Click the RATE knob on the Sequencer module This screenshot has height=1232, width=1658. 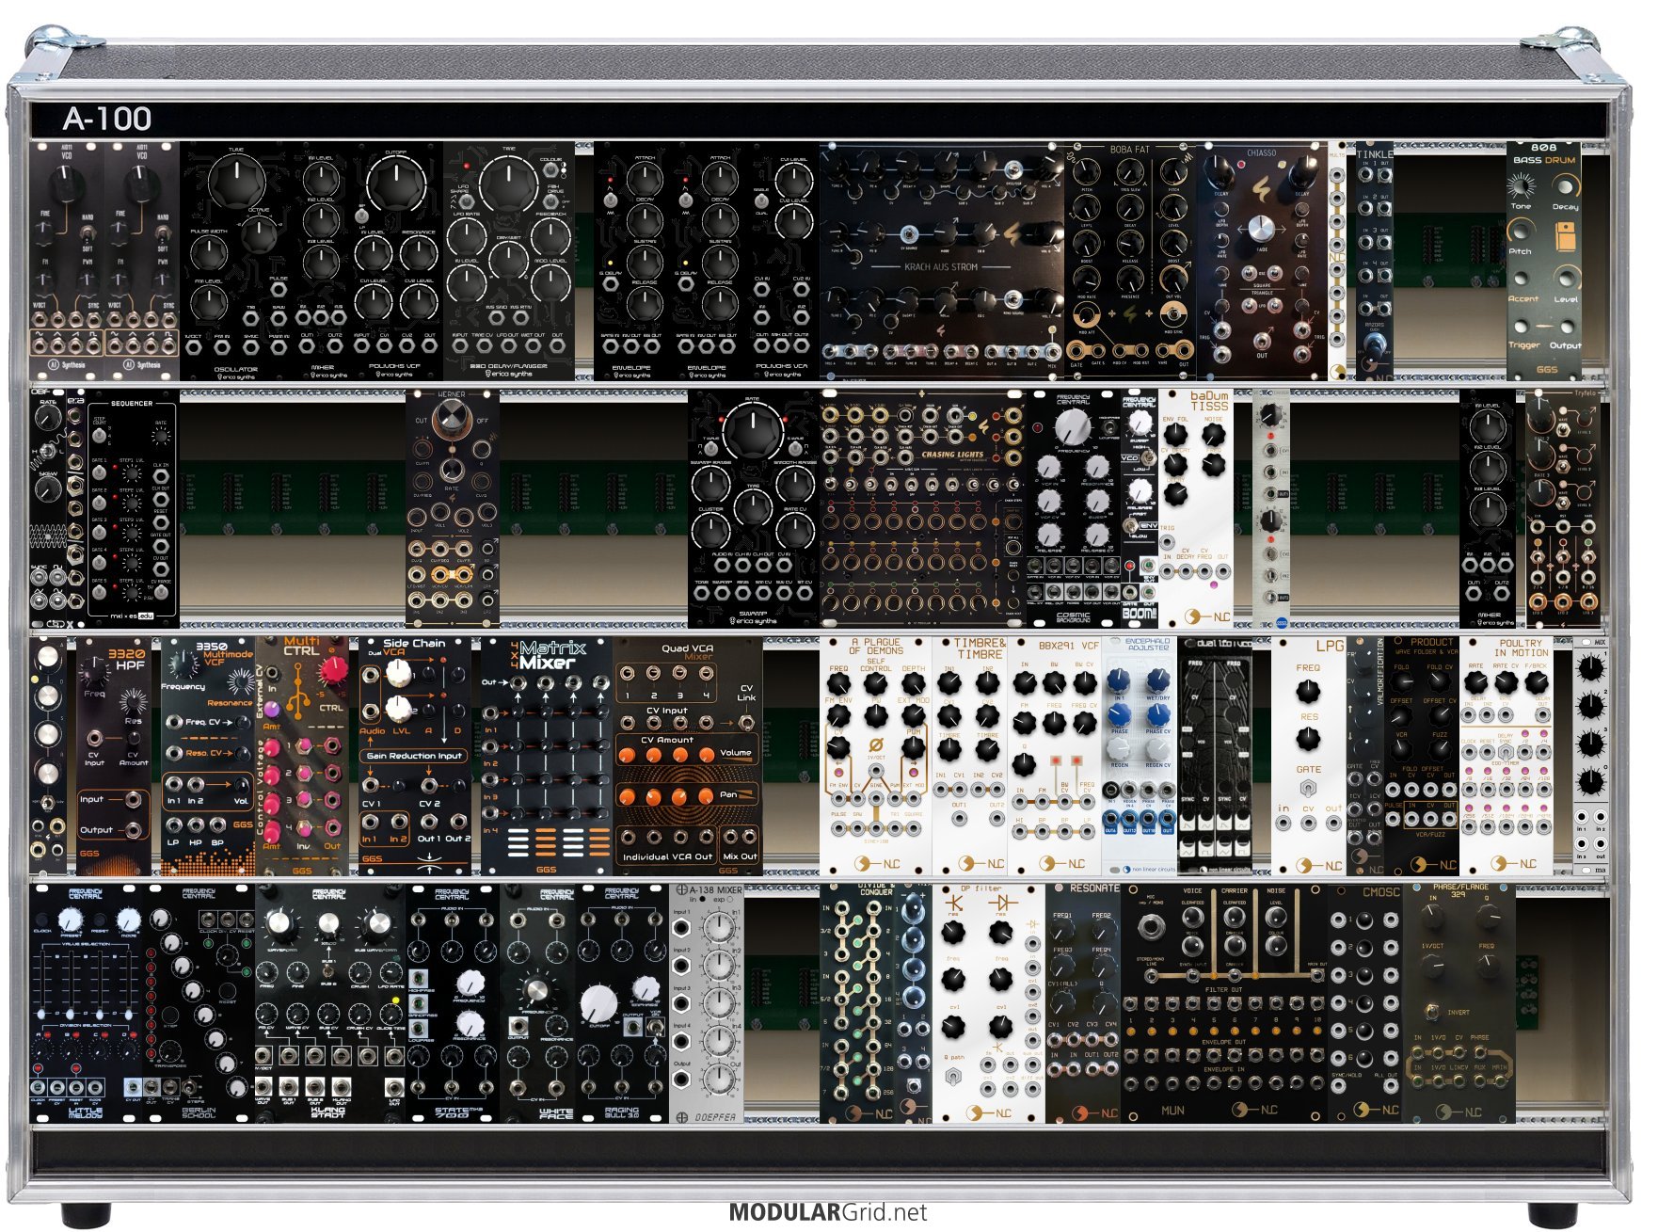(161, 437)
